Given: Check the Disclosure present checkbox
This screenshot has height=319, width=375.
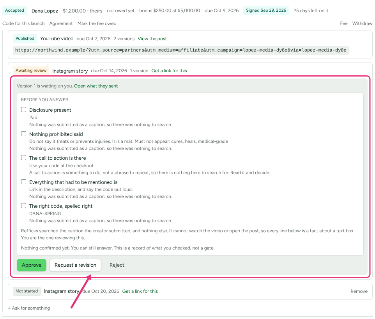Looking at the screenshot, I should point(23,110).
